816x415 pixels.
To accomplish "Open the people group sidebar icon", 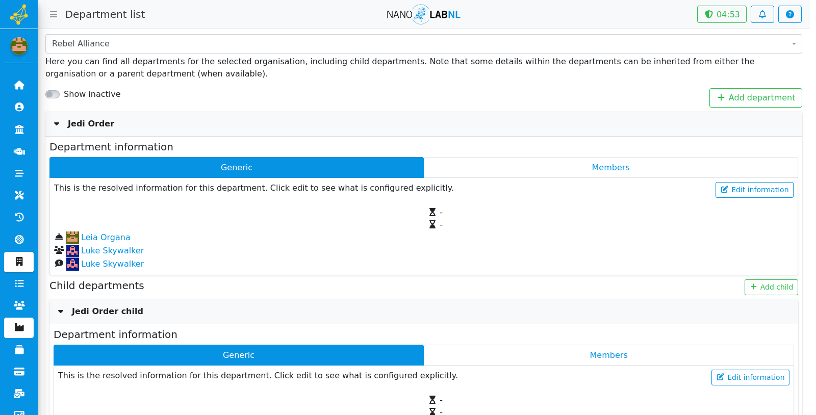I will [19, 305].
